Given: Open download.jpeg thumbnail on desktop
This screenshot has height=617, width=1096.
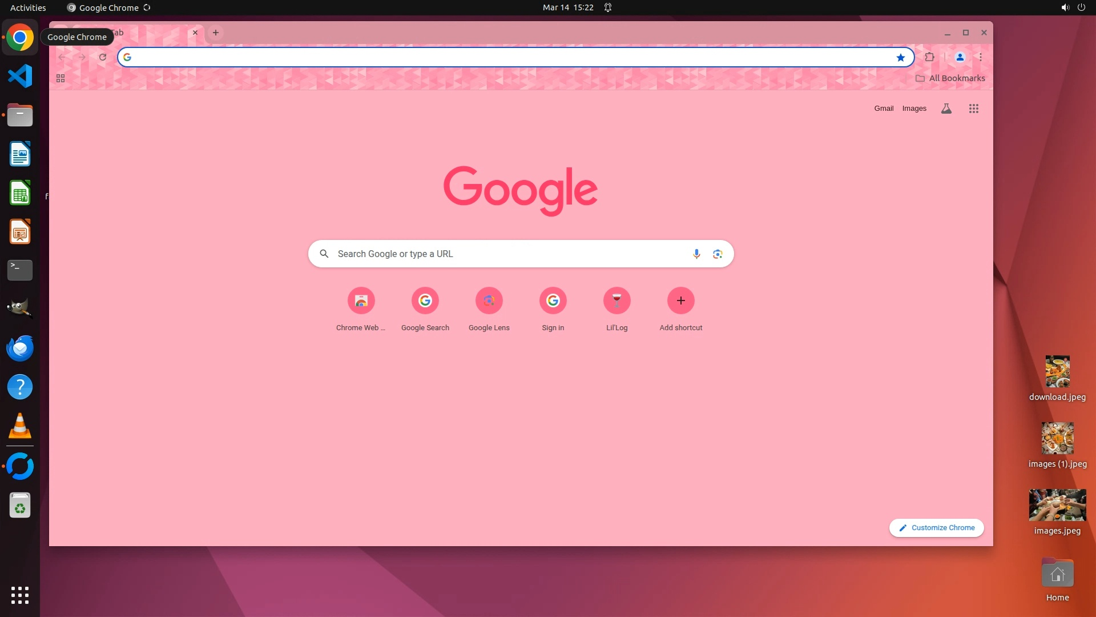Looking at the screenshot, I should click(1057, 371).
